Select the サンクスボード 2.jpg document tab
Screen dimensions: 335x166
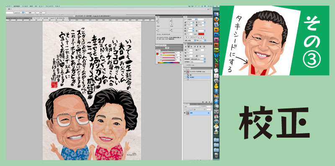click(x=50, y=18)
